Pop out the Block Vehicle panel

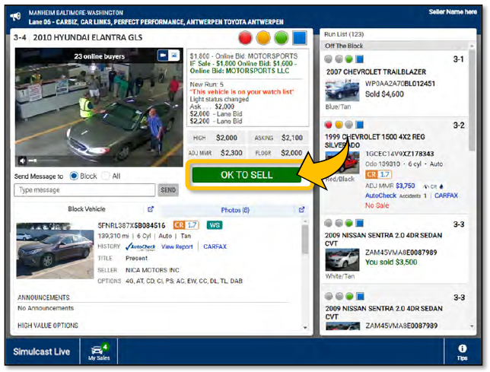pos(150,209)
